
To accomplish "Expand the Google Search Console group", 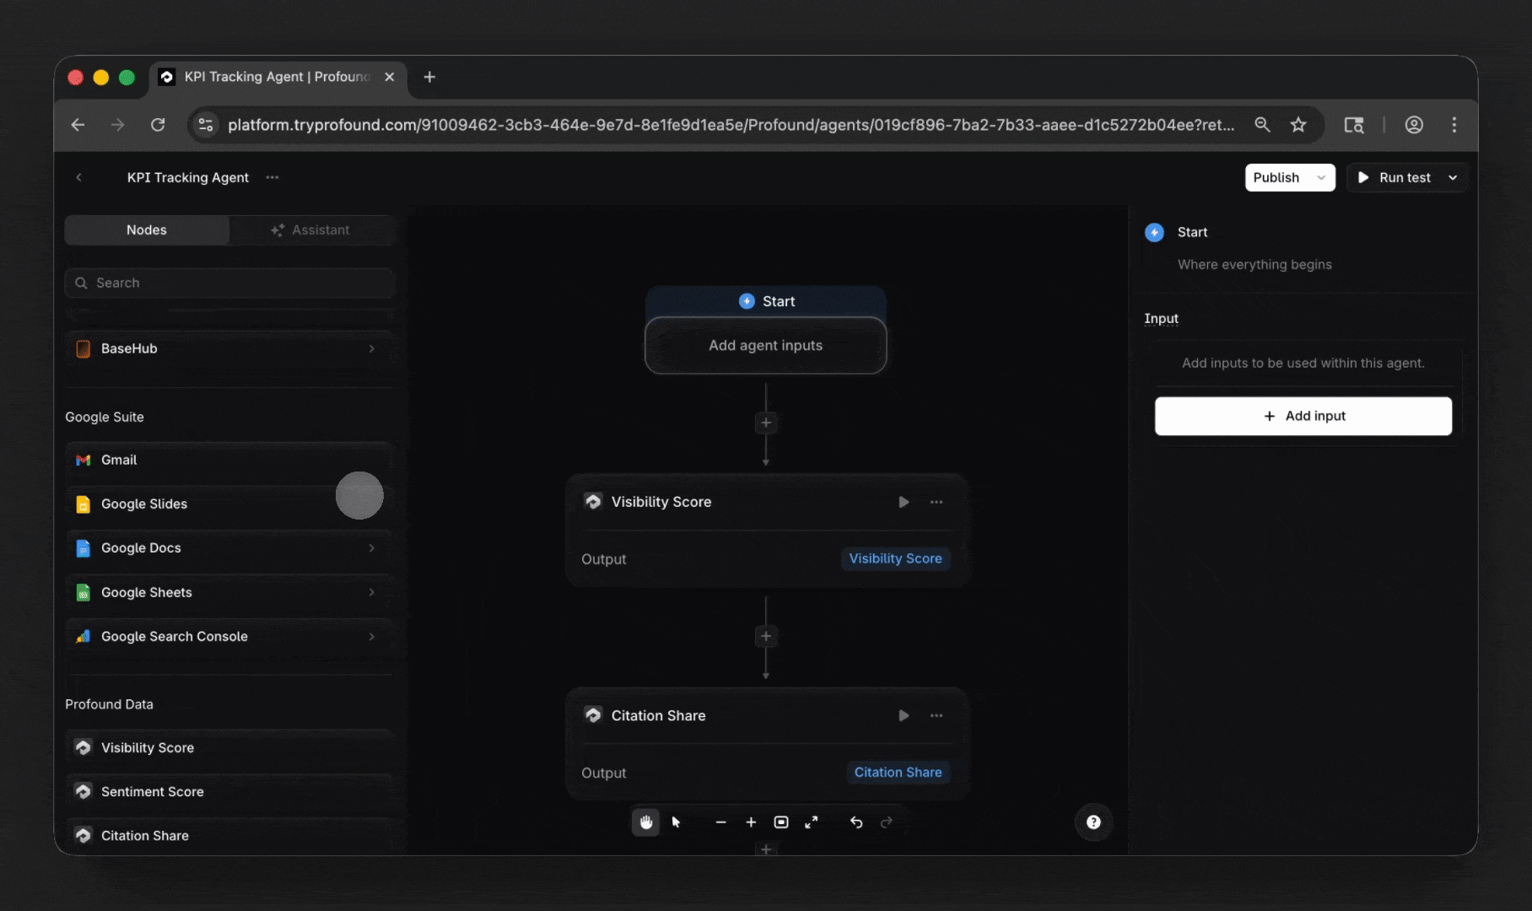I will tap(371, 637).
